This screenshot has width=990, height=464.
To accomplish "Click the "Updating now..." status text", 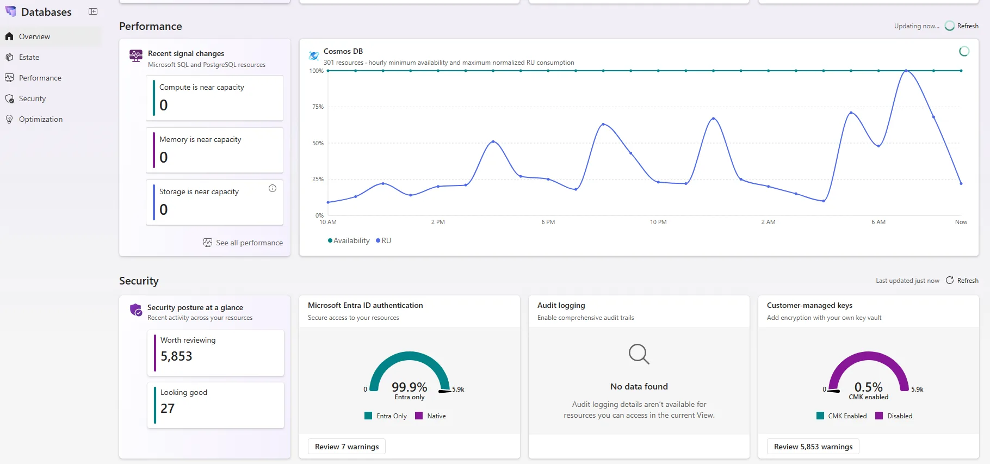I will click(x=917, y=26).
